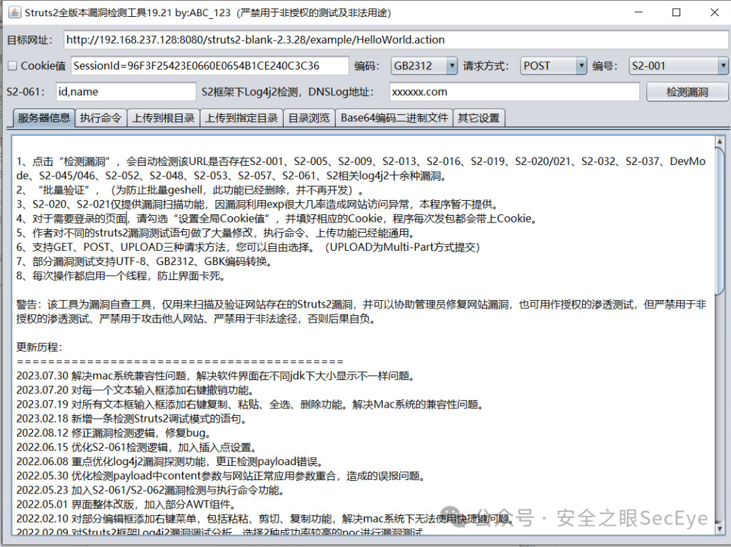Open the 编码 GB2312 dropdown

[424, 66]
